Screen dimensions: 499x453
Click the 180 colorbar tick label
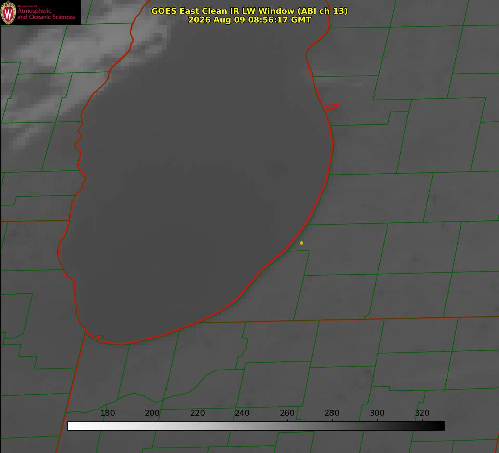point(107,413)
